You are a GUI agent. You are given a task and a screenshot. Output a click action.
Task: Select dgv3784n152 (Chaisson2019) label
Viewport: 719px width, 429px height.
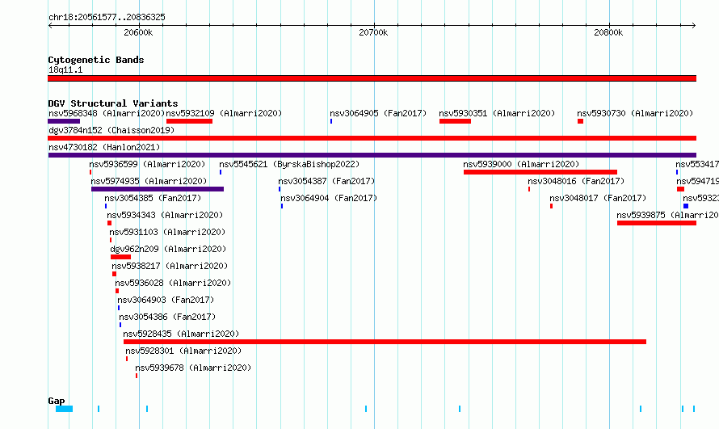tap(111, 130)
